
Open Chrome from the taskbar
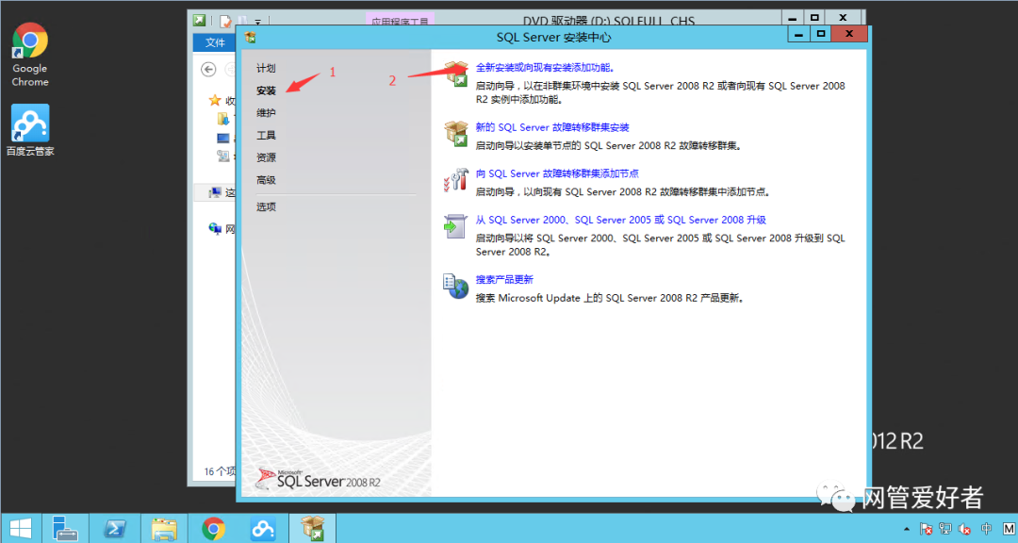(x=214, y=528)
